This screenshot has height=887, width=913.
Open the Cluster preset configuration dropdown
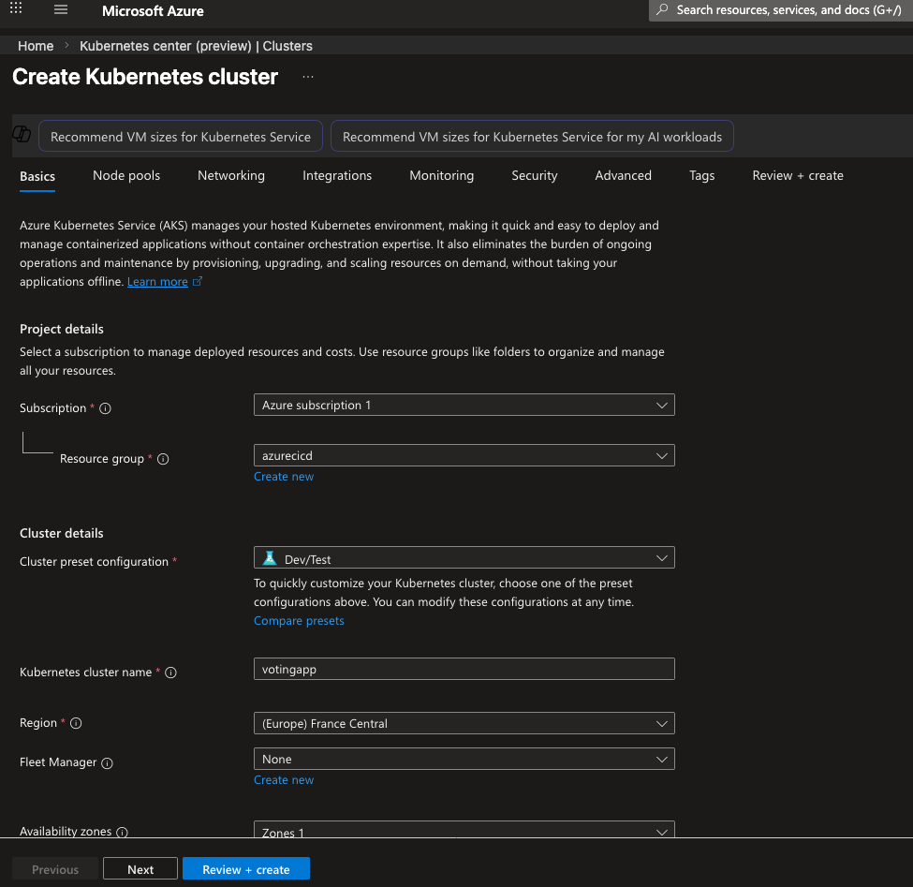point(464,558)
